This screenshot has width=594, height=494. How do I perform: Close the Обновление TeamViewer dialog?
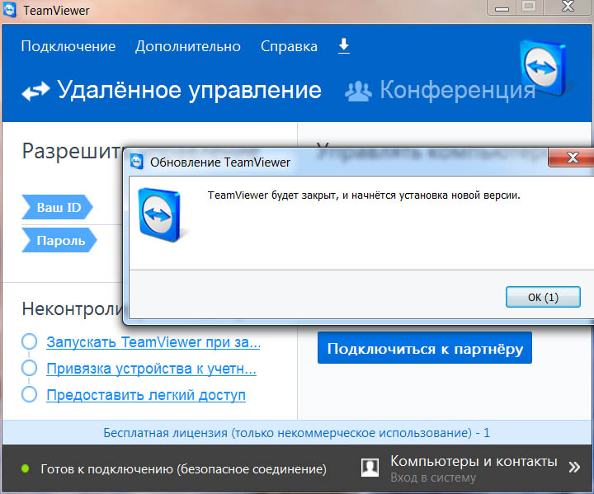coord(572,158)
